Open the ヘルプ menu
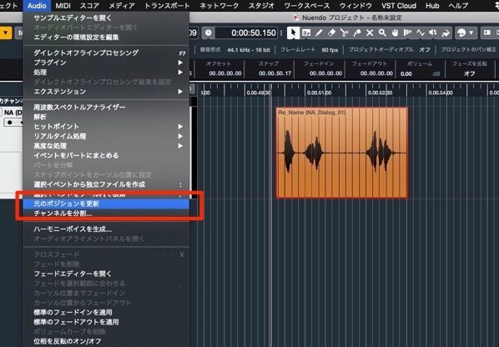Screen dimensions: 499x347 click(458, 6)
